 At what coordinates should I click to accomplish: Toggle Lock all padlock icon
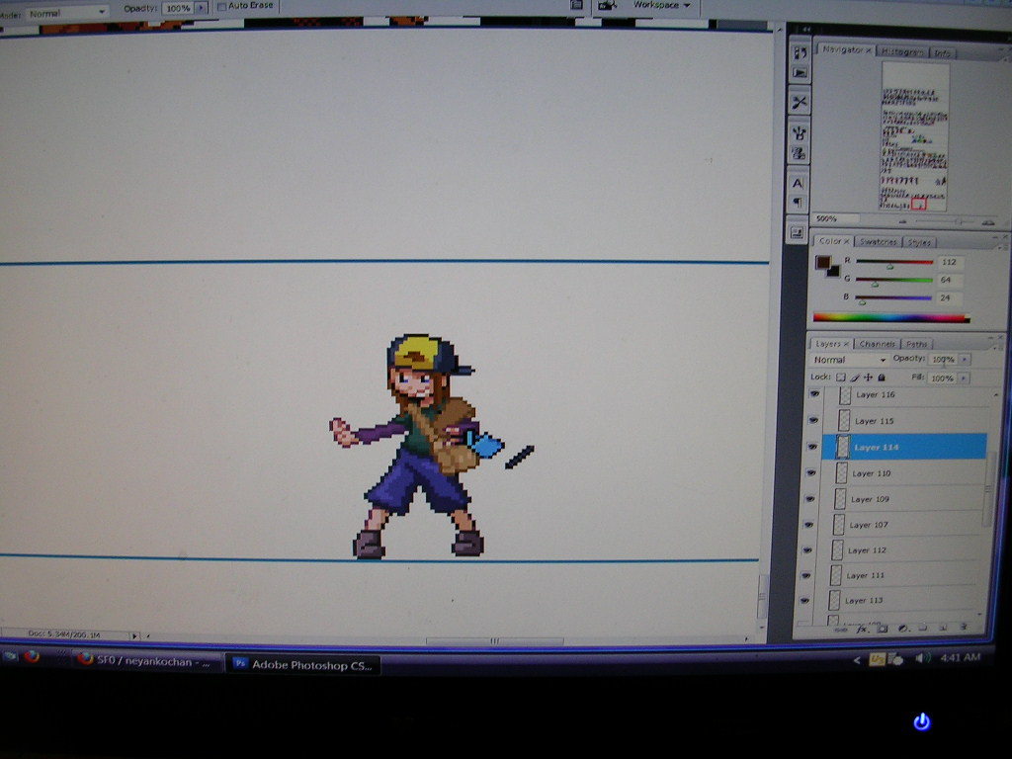coord(882,378)
